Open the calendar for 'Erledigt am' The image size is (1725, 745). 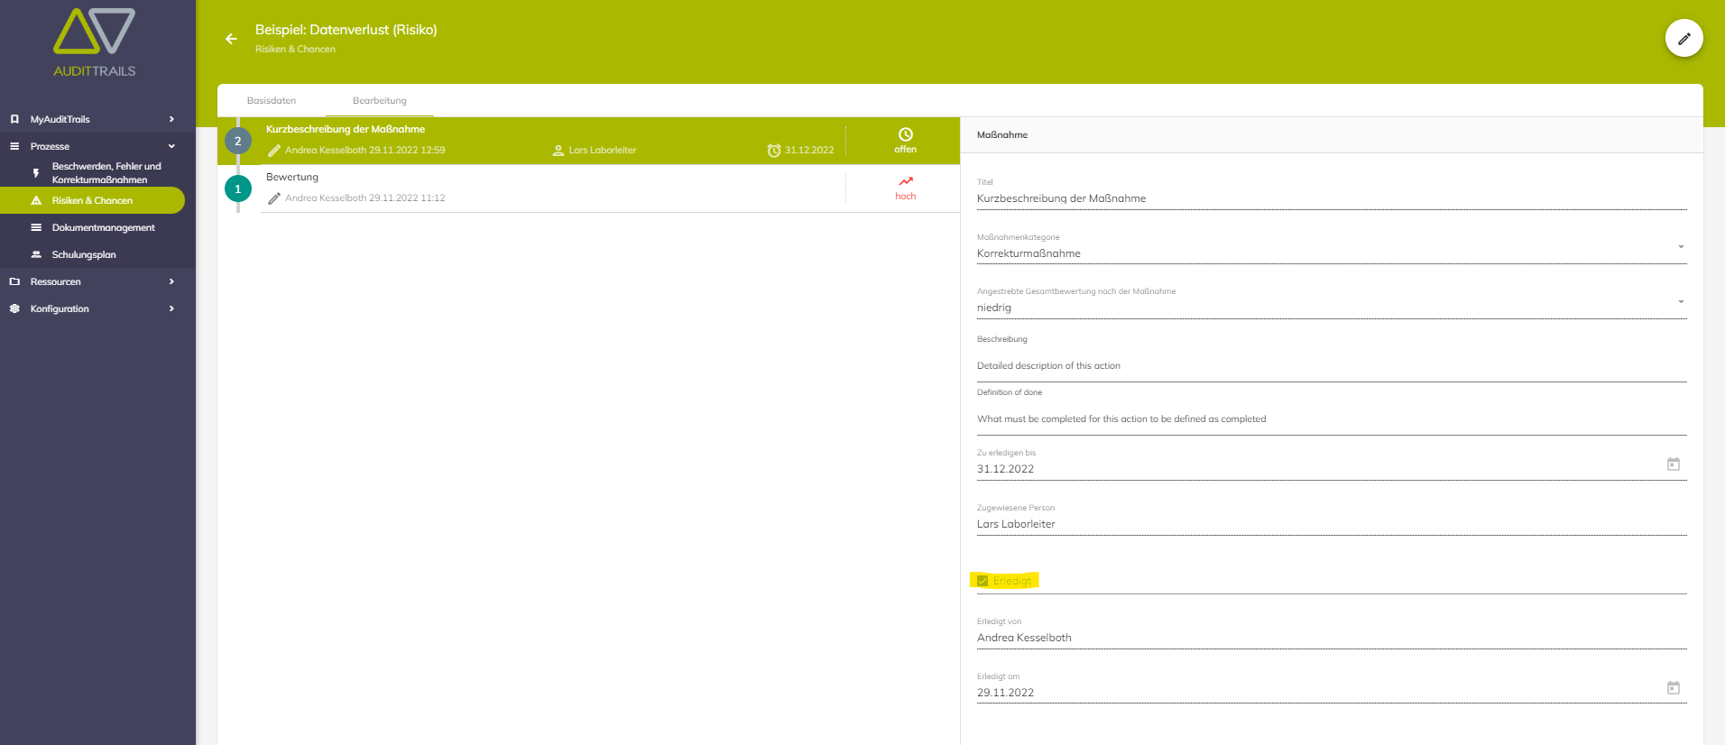(x=1674, y=688)
